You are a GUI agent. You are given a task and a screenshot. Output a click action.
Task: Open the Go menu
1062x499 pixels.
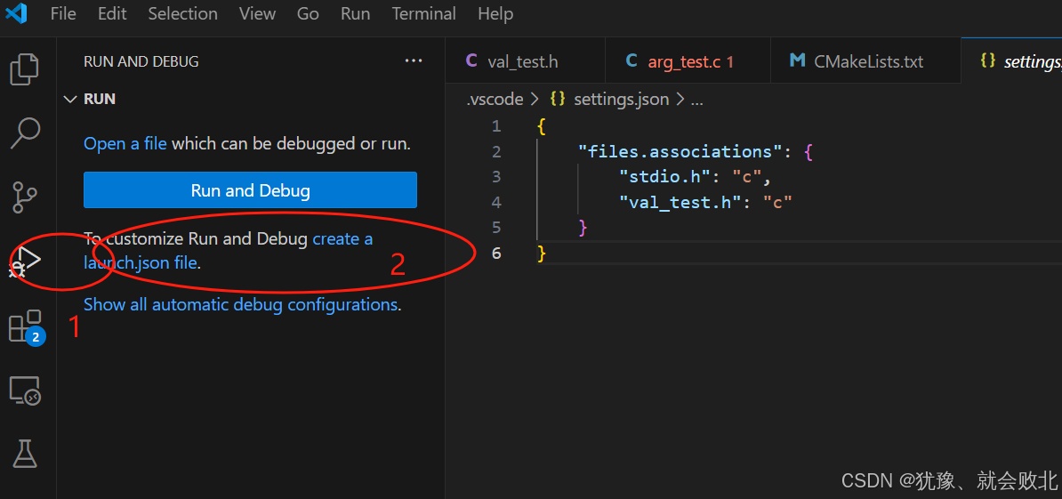(308, 13)
